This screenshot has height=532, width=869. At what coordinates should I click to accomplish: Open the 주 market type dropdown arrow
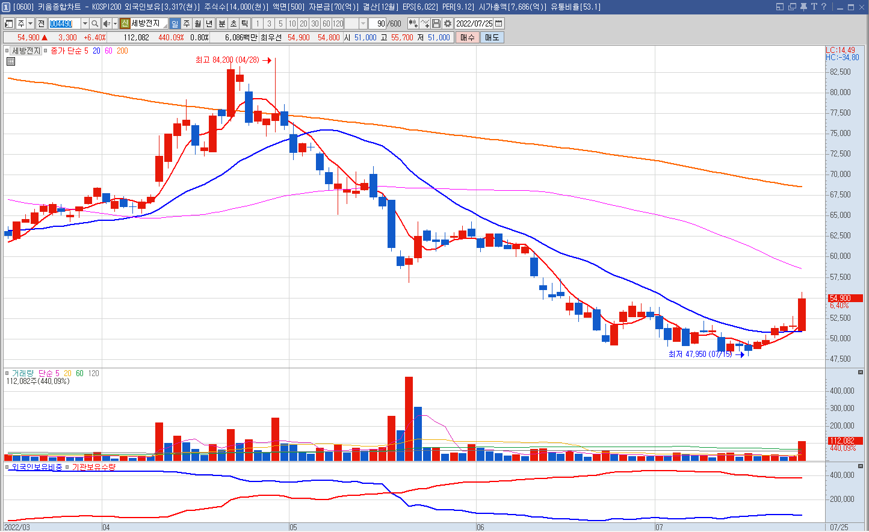(x=30, y=23)
